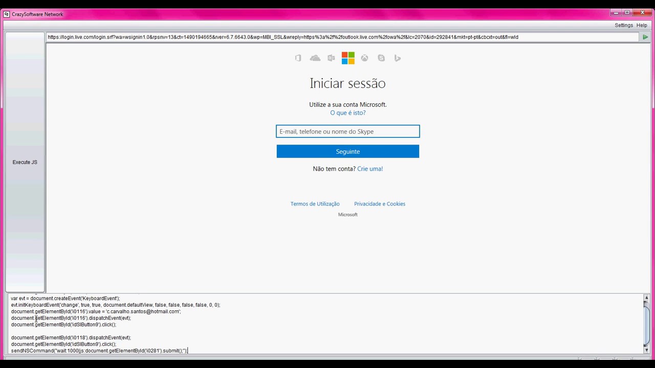Viewport: 655px width, 368px height.
Task: Click the Office icon in Microsoft header
Action: tap(298, 58)
